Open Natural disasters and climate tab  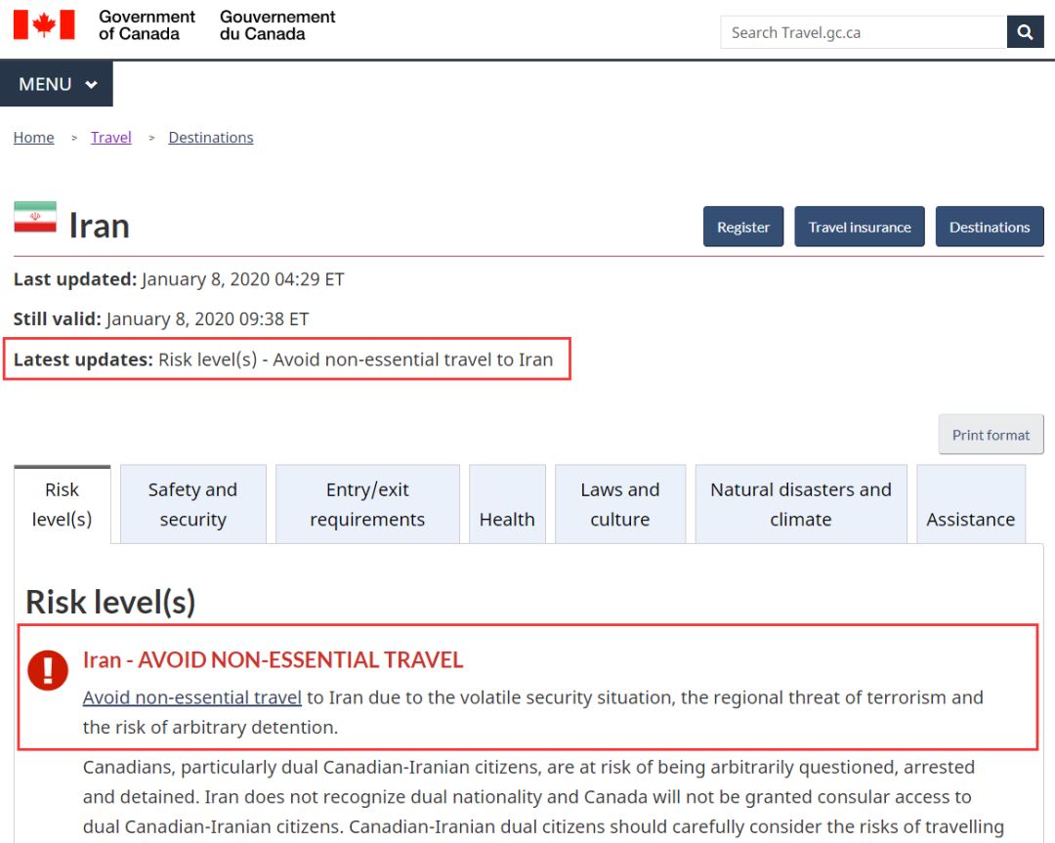pos(801,504)
